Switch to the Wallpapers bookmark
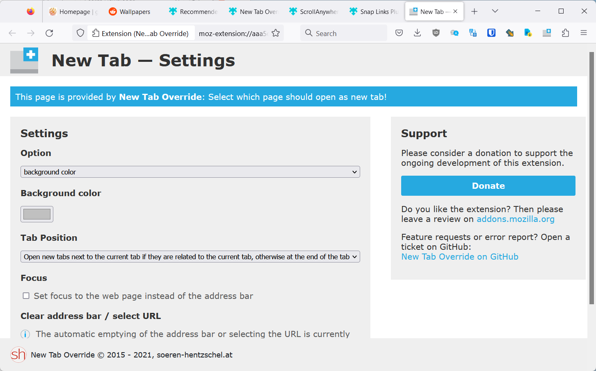The width and height of the screenshot is (596, 371). [129, 11]
